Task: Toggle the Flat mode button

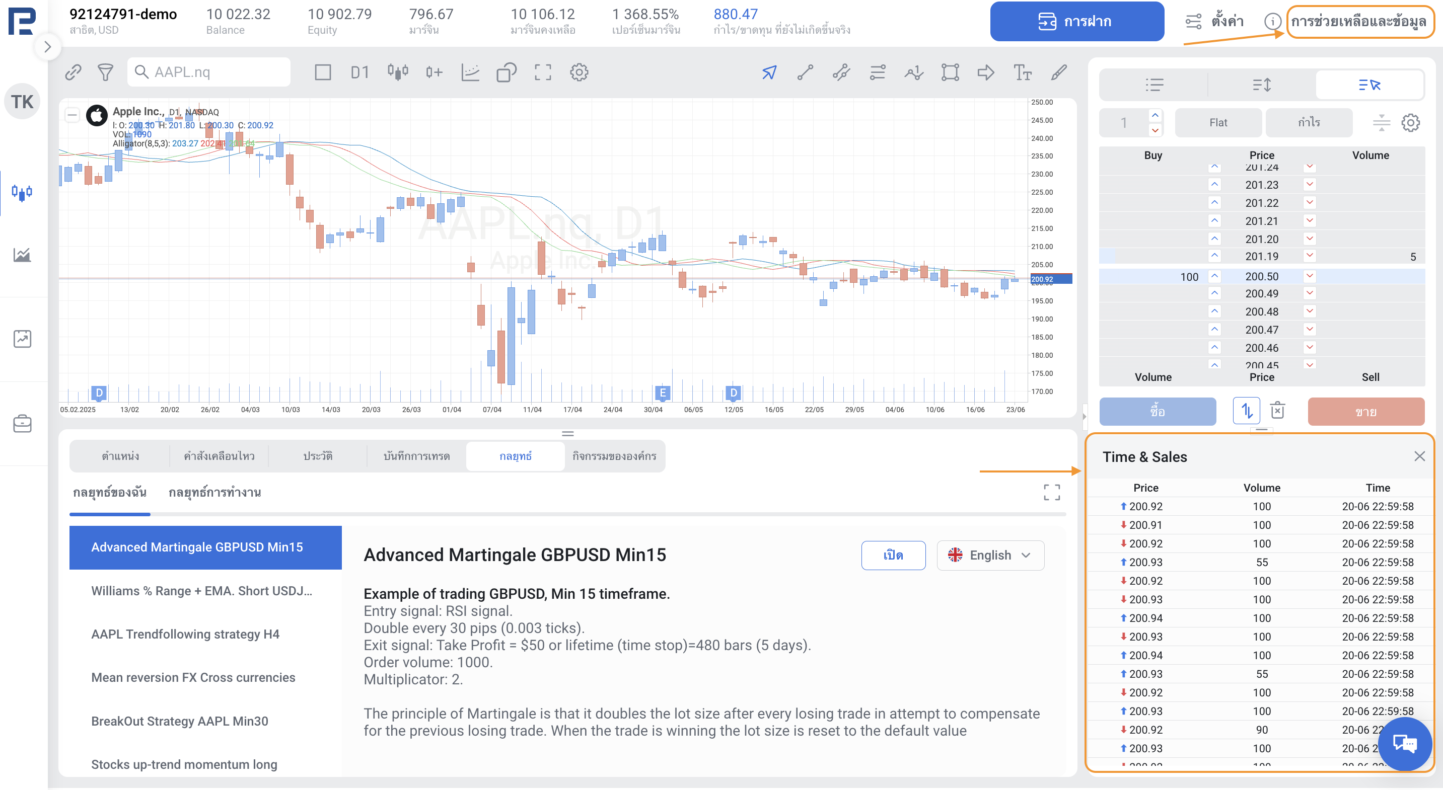Action: click(1217, 123)
